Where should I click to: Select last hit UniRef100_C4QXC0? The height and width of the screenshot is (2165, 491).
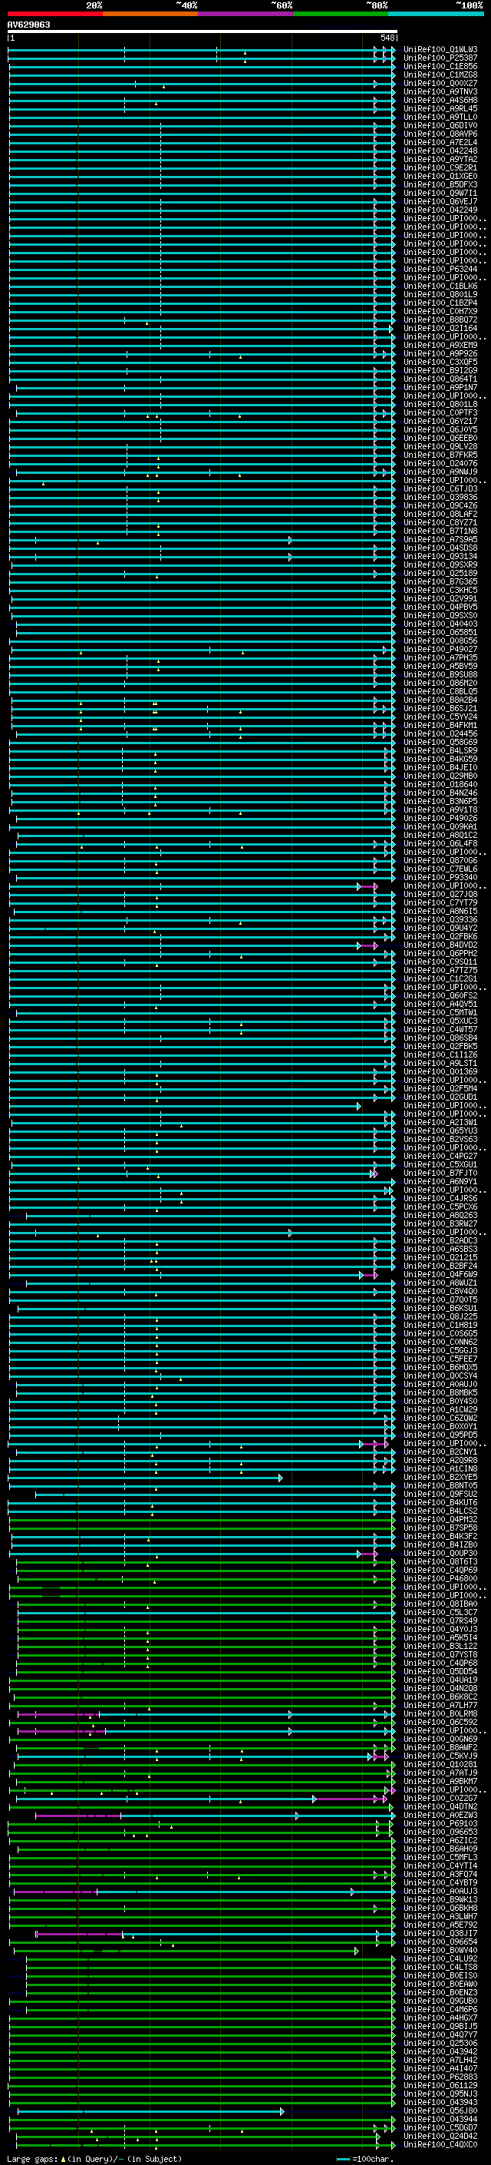440,2144
